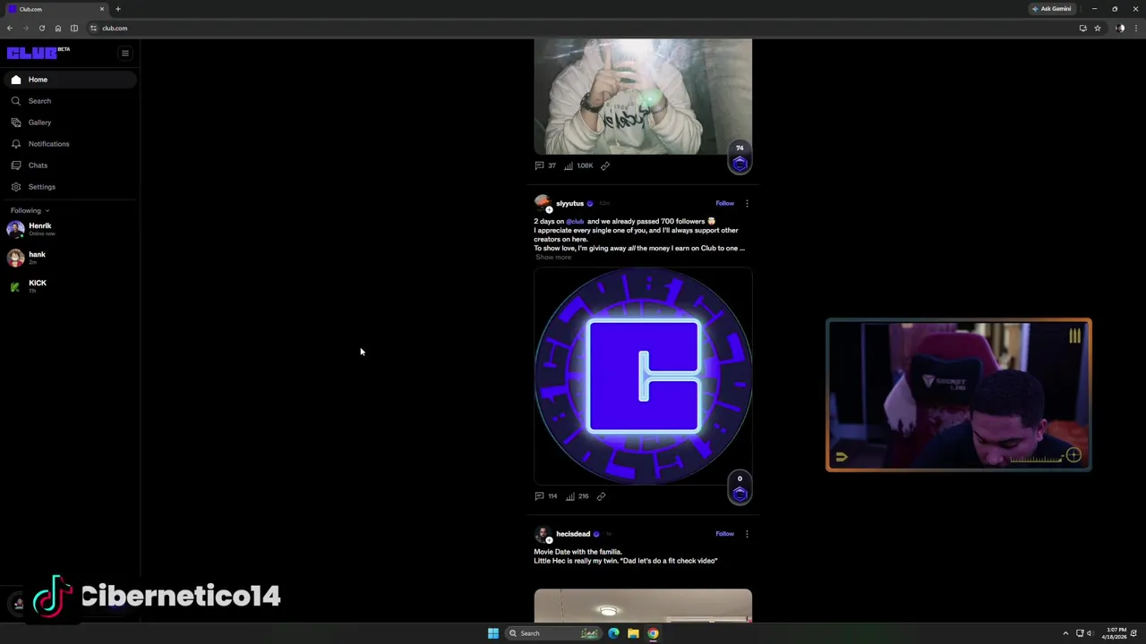Collapse sidebar with hamburger menu button

pos(125,53)
